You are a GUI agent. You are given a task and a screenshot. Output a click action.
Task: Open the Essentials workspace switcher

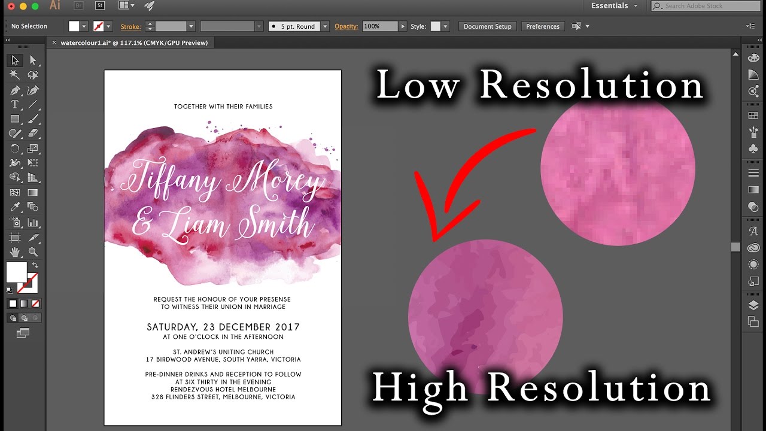614,6
